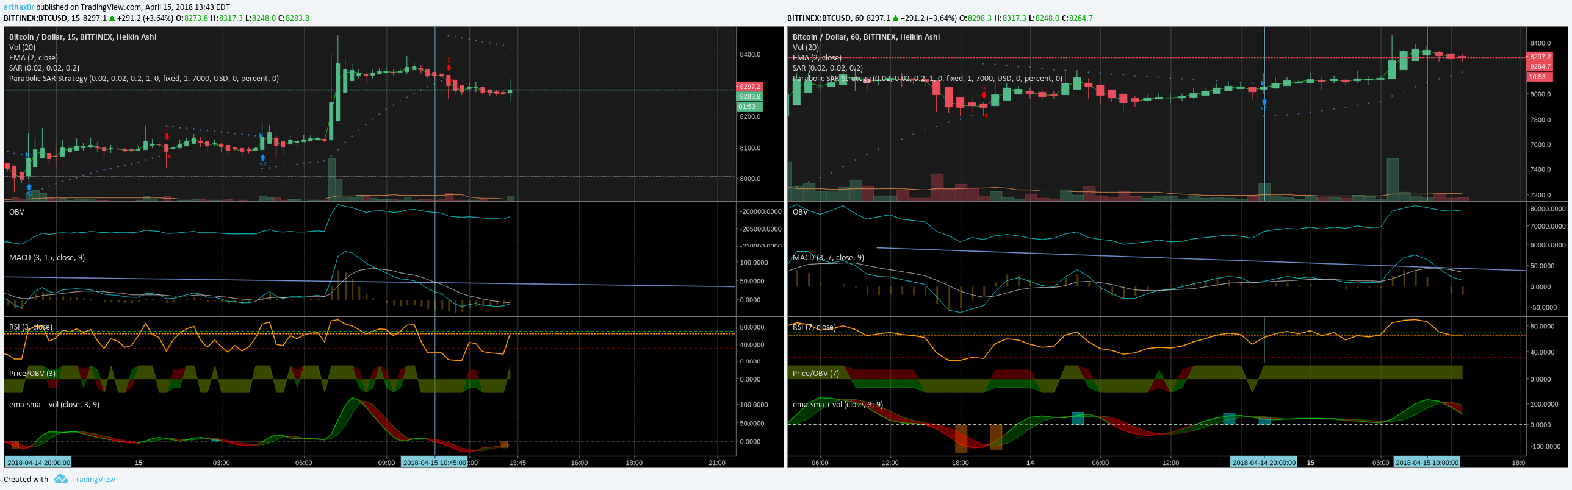Image resolution: width=1572 pixels, height=490 pixels.
Task: Click '2018-04-14 20:00:00' time marker on left chart
Action: tap(38, 463)
